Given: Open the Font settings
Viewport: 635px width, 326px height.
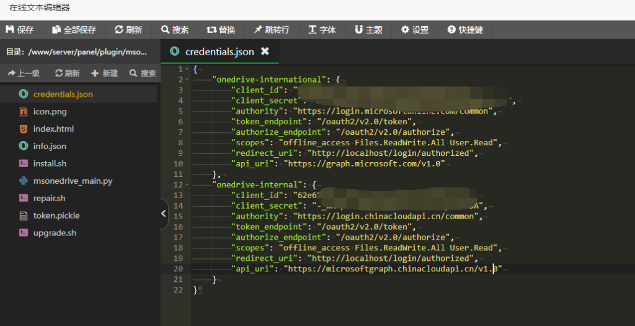Looking at the screenshot, I should point(322,30).
